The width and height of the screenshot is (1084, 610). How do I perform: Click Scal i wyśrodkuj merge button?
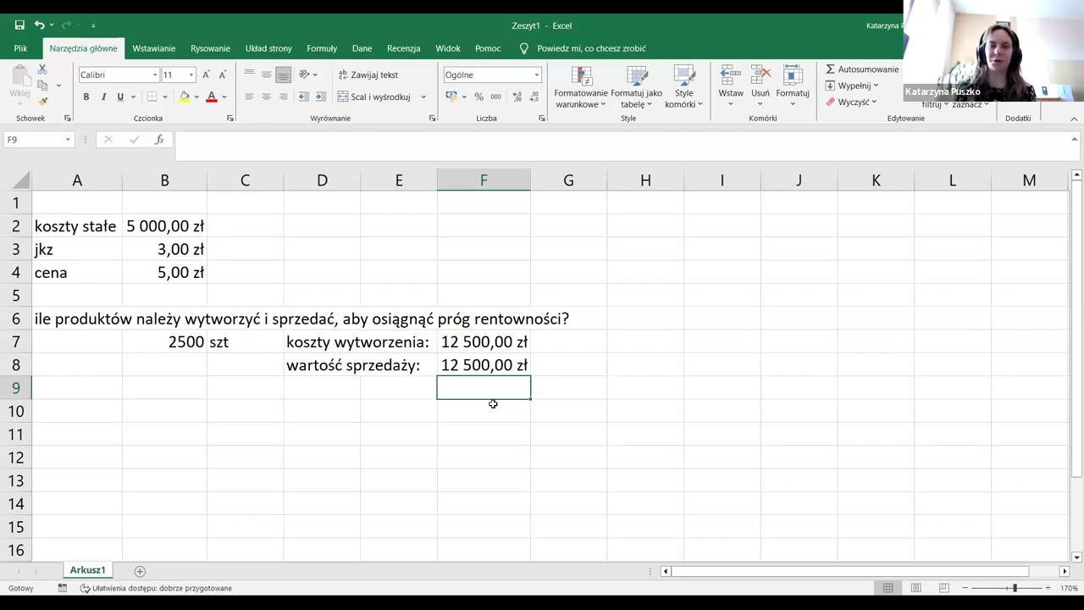click(x=374, y=97)
